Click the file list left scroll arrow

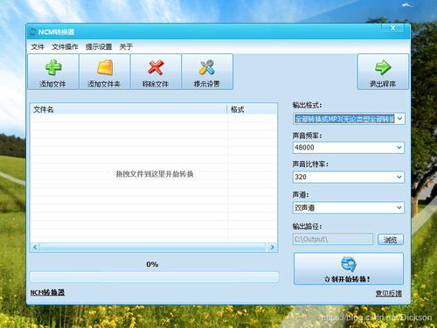pyautogui.click(x=35, y=248)
